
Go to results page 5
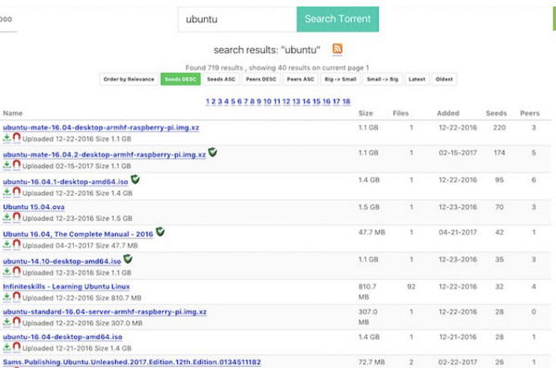(233, 102)
